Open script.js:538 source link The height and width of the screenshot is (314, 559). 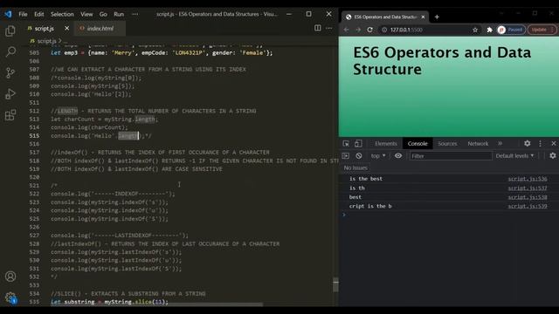[x=528, y=197]
